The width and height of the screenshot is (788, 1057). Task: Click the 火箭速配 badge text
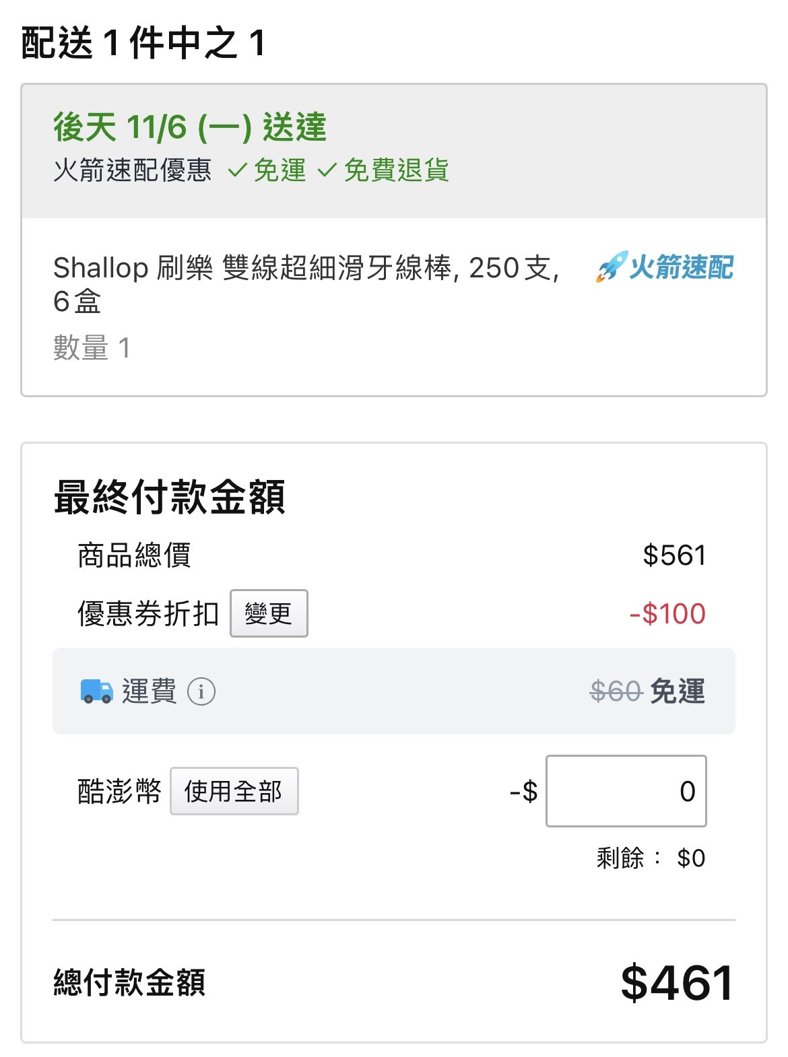[681, 267]
